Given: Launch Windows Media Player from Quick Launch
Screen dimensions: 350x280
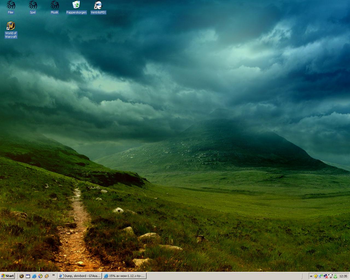Looking at the screenshot, I should (x=40, y=276).
